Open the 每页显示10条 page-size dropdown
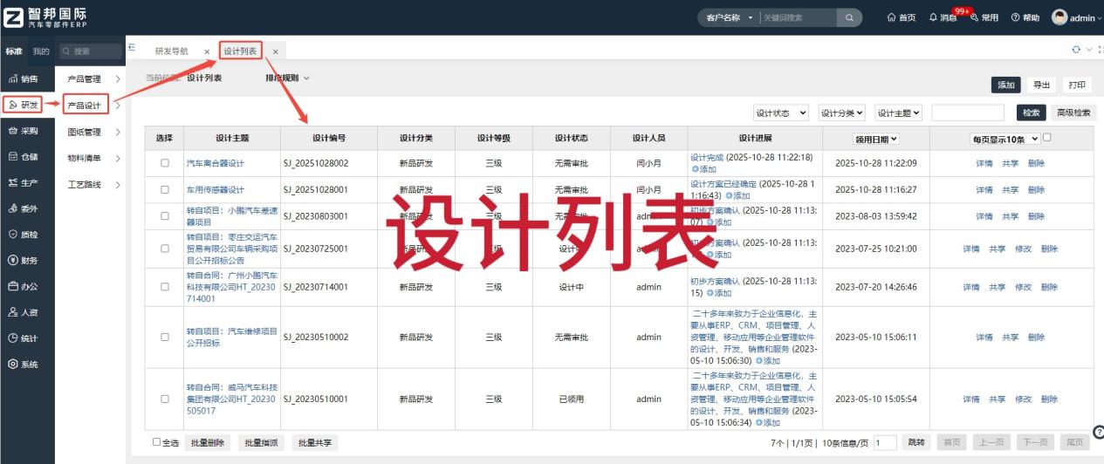This screenshot has height=464, width=1104. pyautogui.click(x=1005, y=139)
